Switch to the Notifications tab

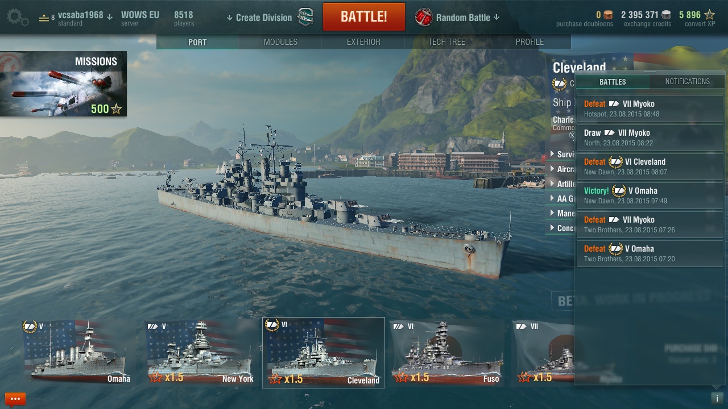687,81
